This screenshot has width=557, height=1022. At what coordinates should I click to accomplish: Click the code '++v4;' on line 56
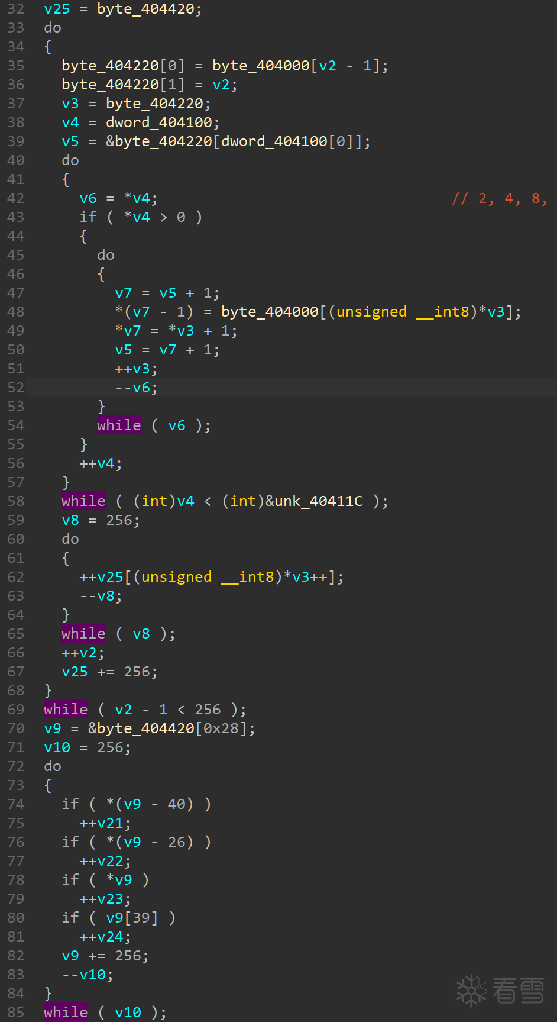point(101,463)
